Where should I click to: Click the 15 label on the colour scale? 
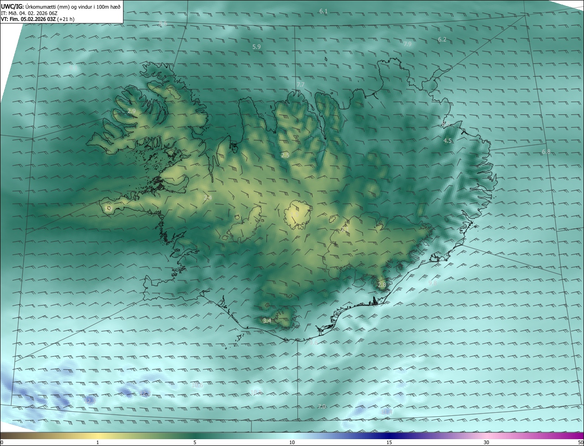(x=389, y=442)
